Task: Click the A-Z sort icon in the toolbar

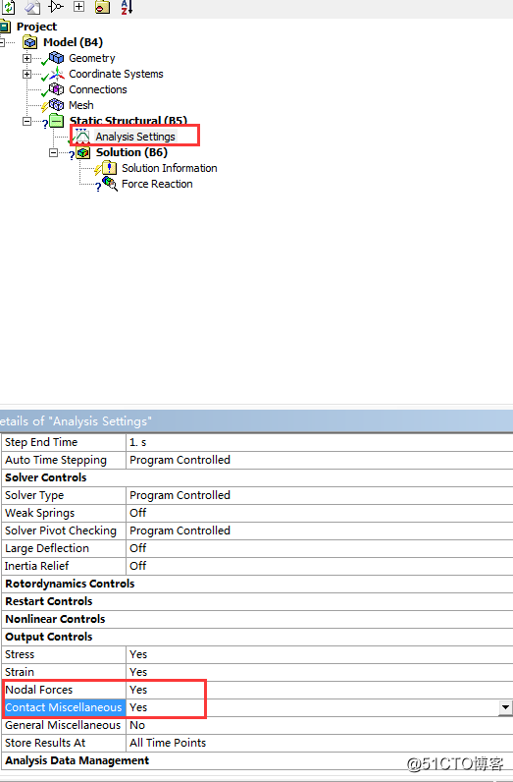Action: click(127, 7)
